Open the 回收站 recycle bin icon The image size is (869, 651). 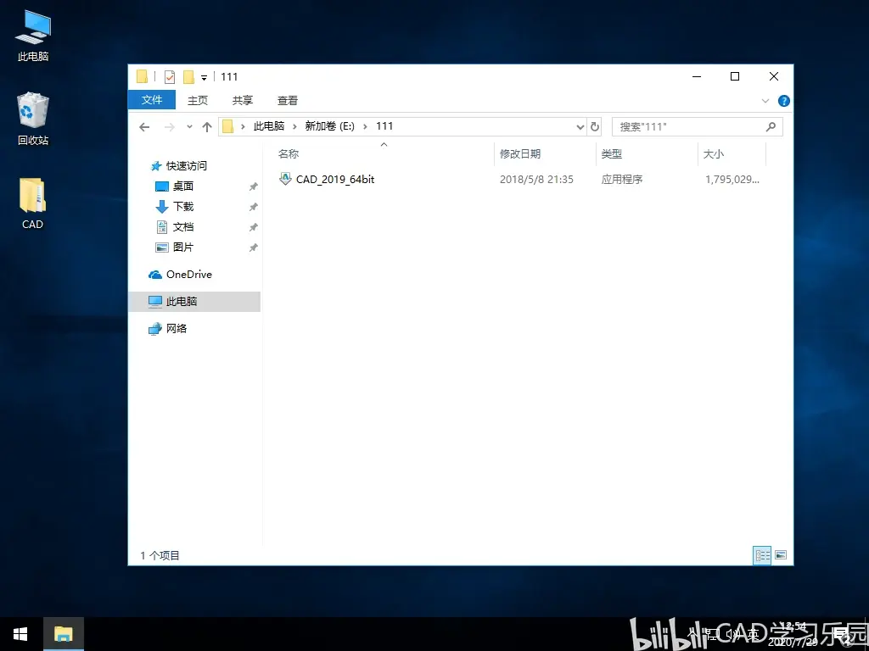[x=33, y=119]
